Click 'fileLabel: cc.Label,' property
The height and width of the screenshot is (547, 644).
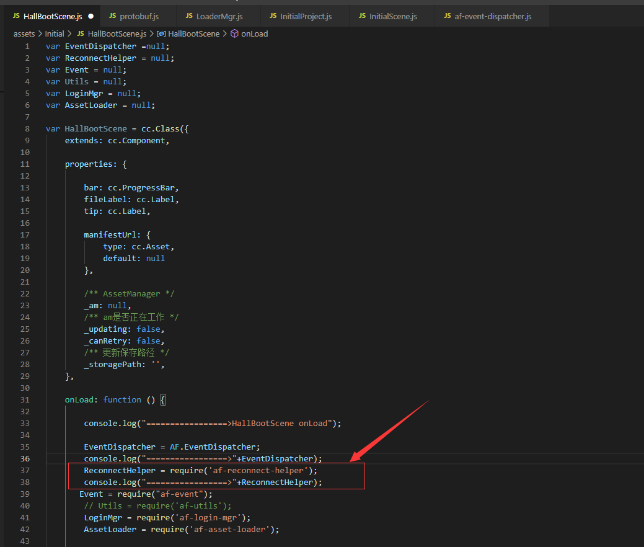(131, 199)
